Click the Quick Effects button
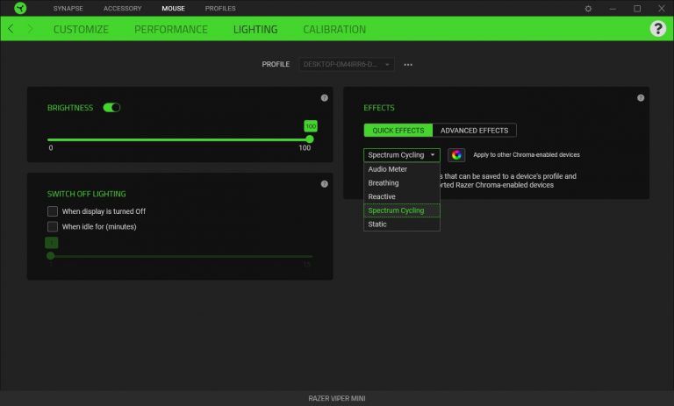Viewport: 674px width, 406px height. click(398, 131)
